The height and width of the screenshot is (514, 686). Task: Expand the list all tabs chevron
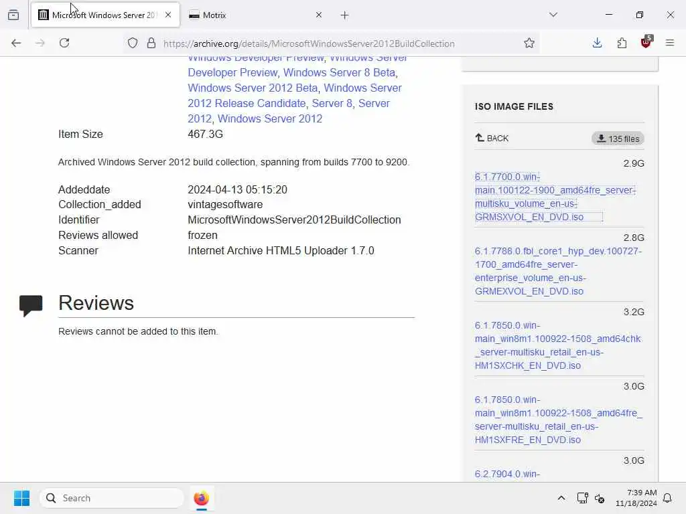tap(553, 15)
